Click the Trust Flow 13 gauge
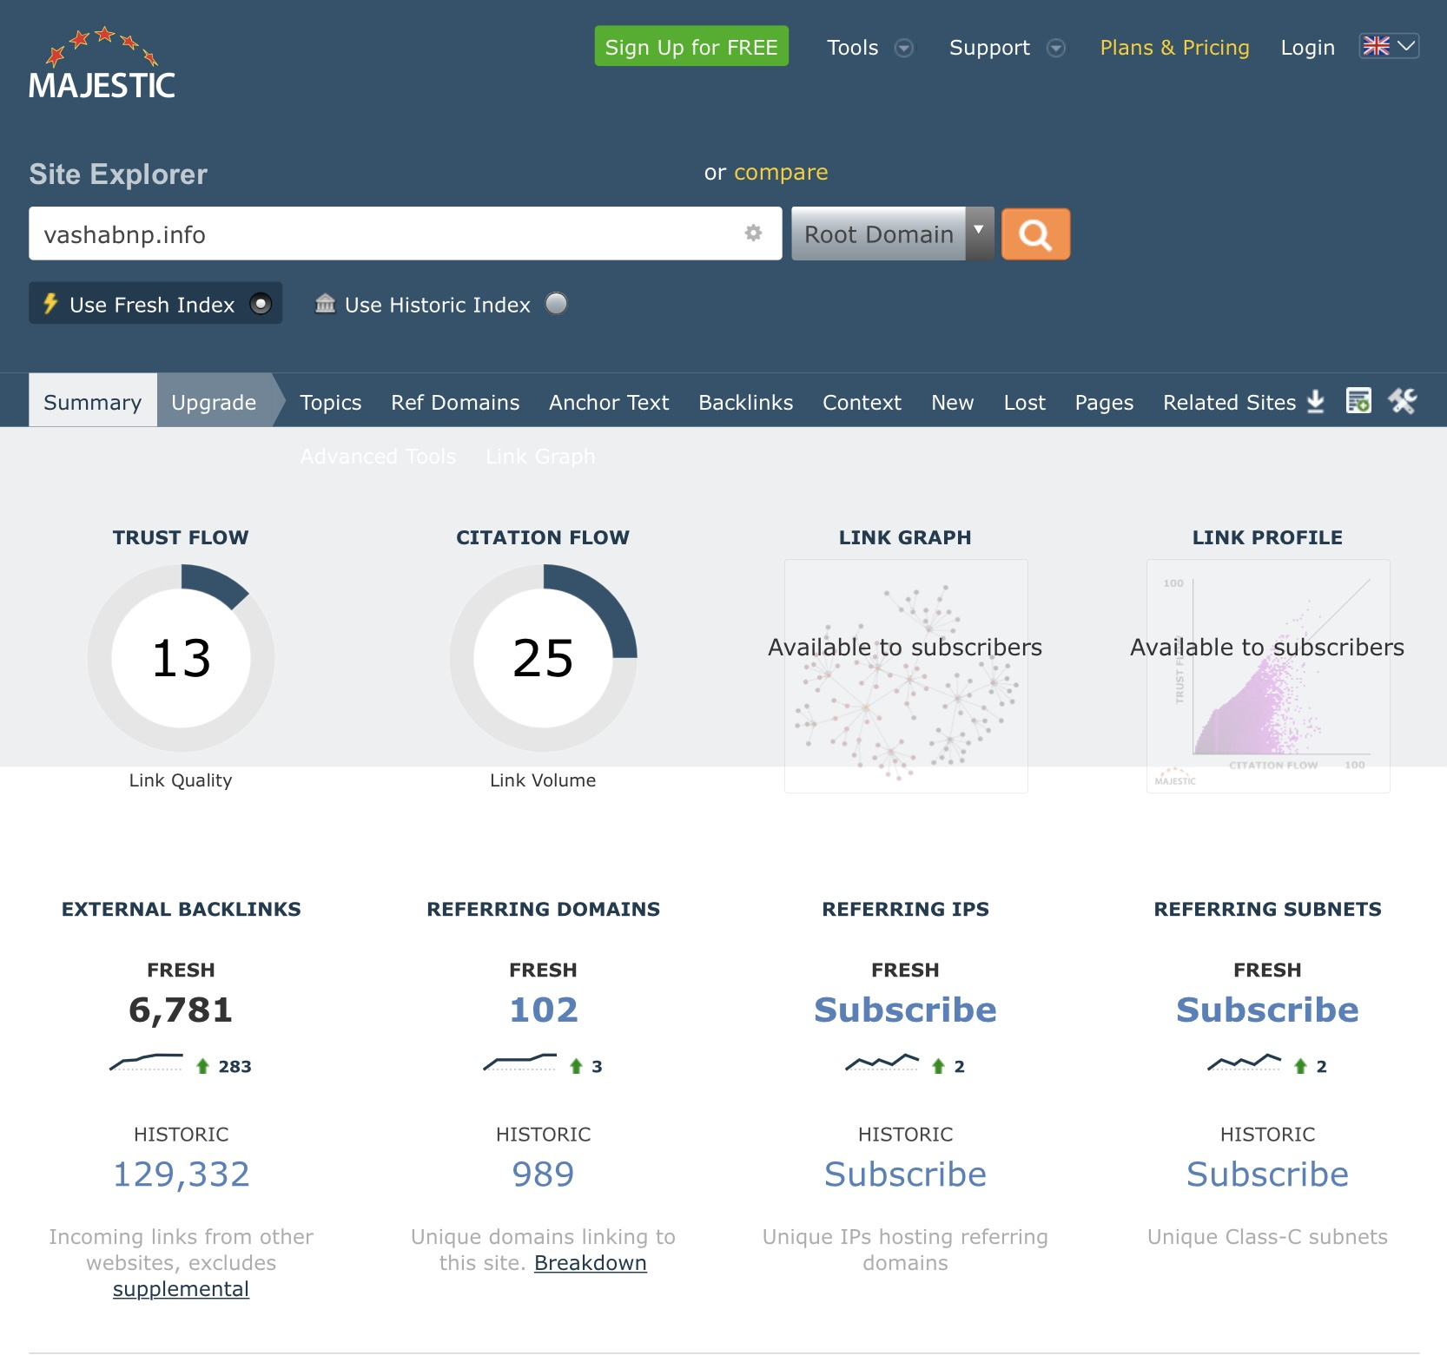Viewport: 1447px width, 1362px height. tap(181, 658)
